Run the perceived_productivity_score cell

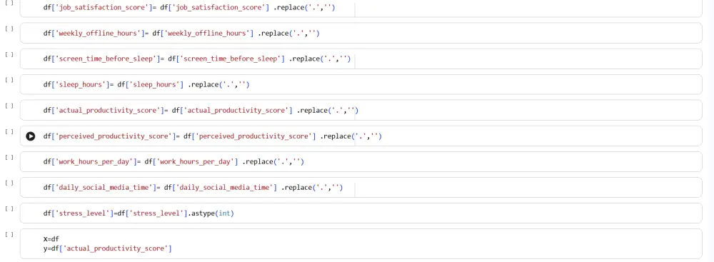(31, 136)
